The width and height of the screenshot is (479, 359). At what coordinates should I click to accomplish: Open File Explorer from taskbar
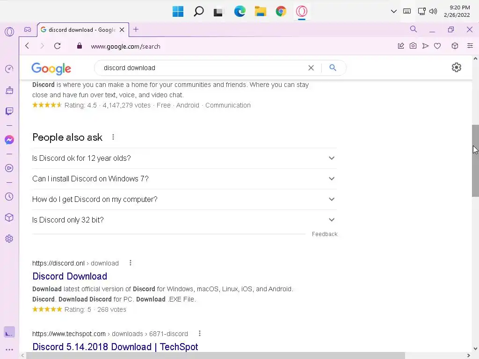pyautogui.click(x=260, y=12)
